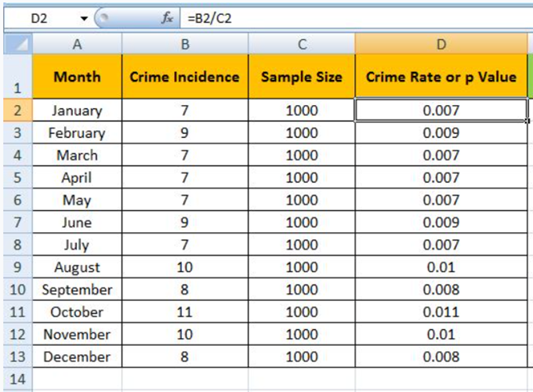
Task: Click the January cell
Action: [77, 111]
